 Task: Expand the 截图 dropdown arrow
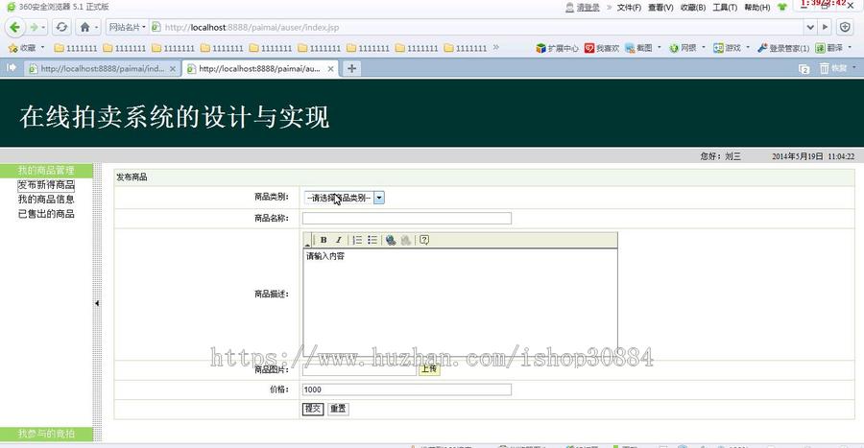pyautogui.click(x=659, y=48)
